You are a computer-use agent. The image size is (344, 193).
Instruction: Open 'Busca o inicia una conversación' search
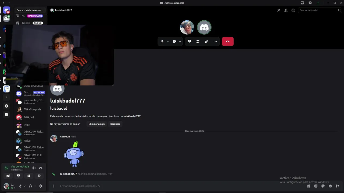30,10
